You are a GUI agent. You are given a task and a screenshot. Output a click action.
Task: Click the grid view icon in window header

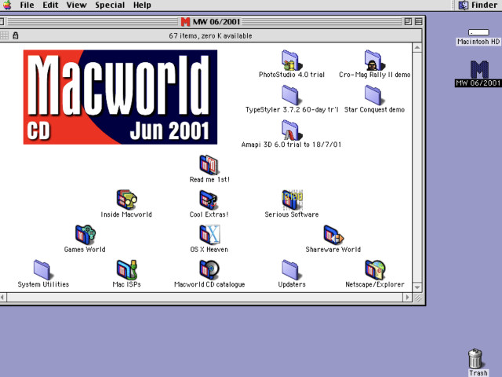(x=4, y=35)
